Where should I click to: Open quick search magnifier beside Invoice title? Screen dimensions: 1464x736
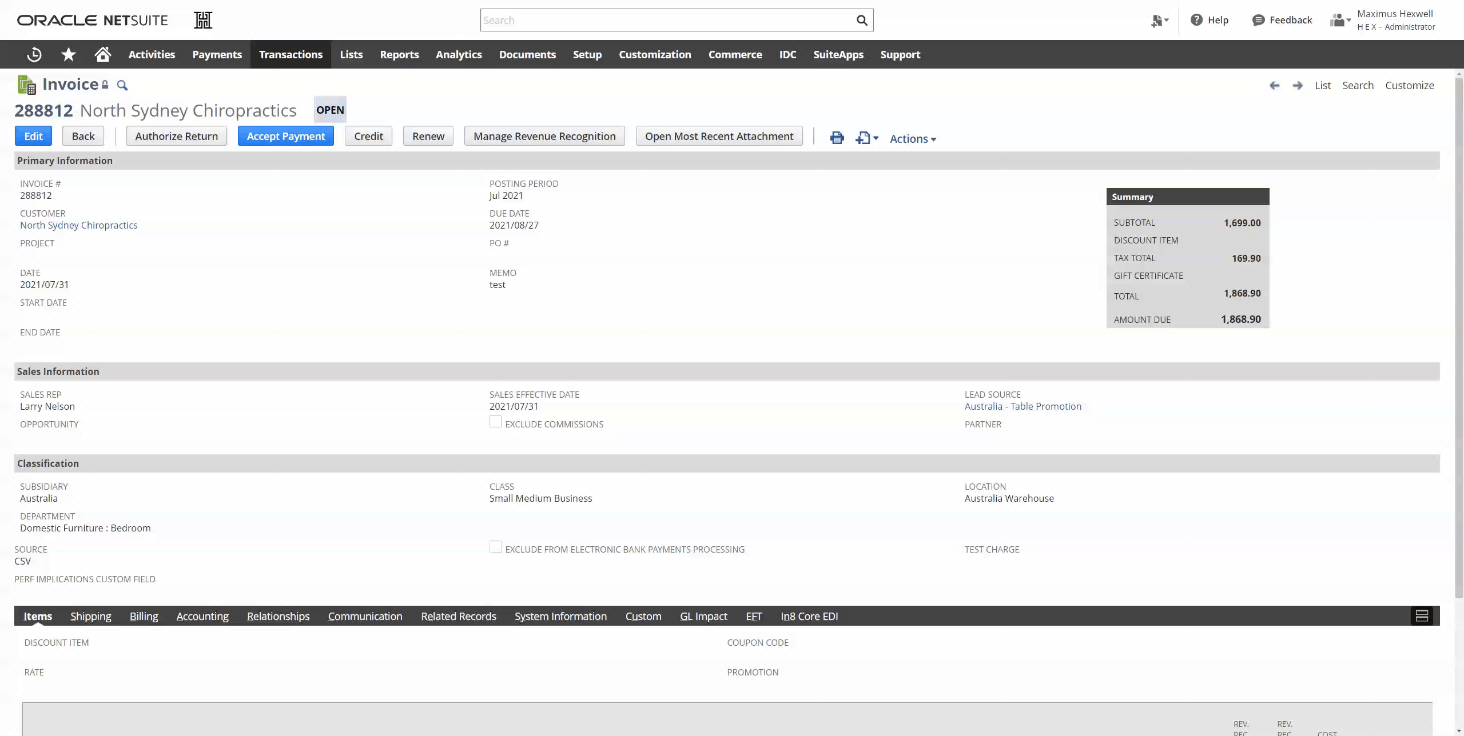122,85
